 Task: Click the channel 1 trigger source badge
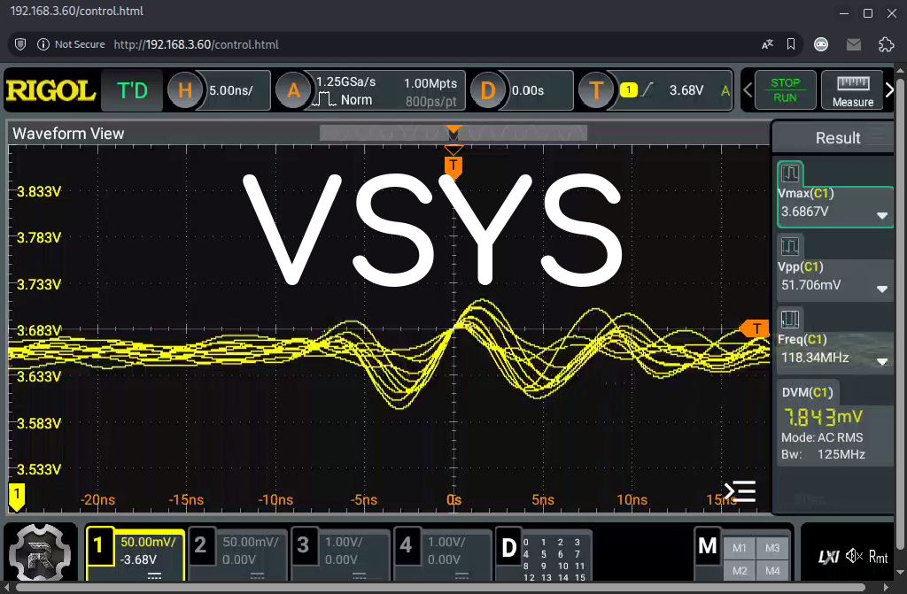(x=629, y=89)
